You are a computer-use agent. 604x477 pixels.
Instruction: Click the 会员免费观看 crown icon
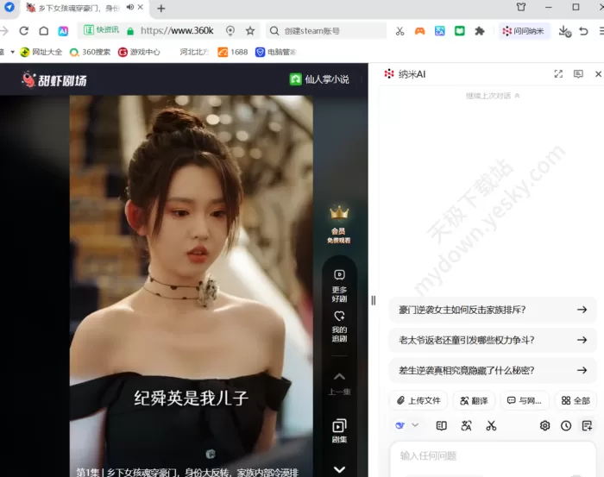(x=338, y=225)
